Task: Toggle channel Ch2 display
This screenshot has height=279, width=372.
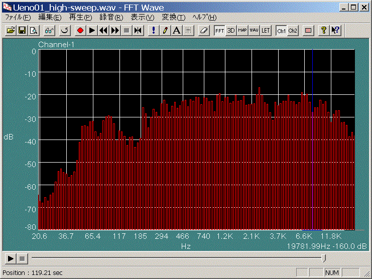Action: [293, 31]
